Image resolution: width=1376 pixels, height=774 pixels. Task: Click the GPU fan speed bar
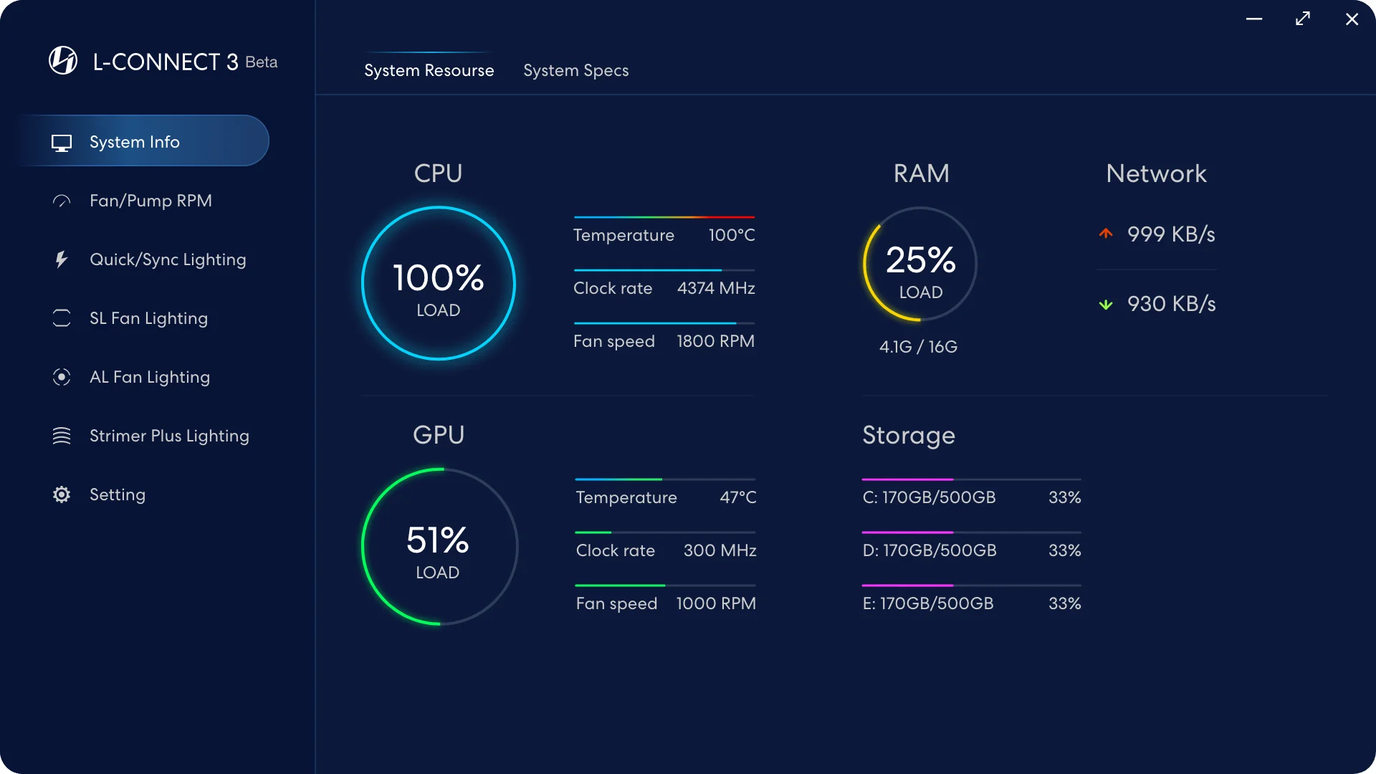666,586
